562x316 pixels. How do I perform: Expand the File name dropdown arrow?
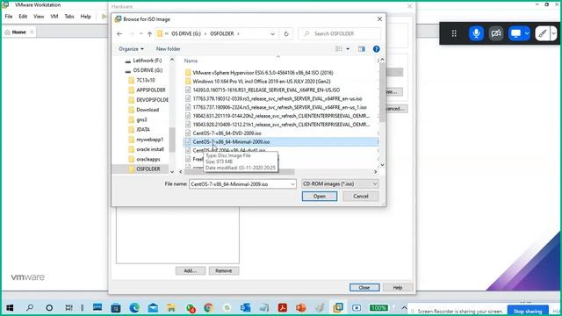(292, 184)
